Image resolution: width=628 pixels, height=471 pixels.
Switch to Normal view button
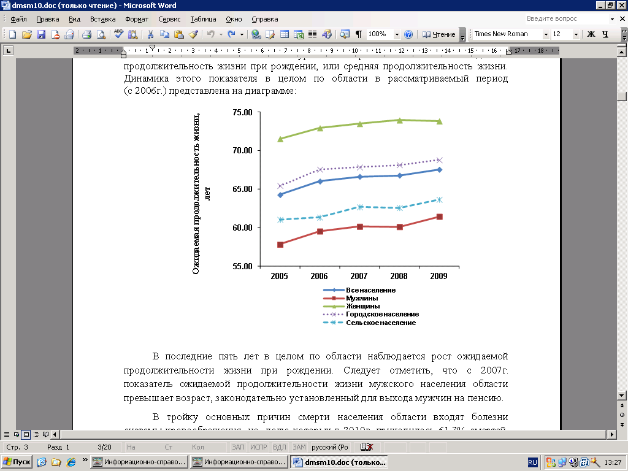[x=7, y=434]
